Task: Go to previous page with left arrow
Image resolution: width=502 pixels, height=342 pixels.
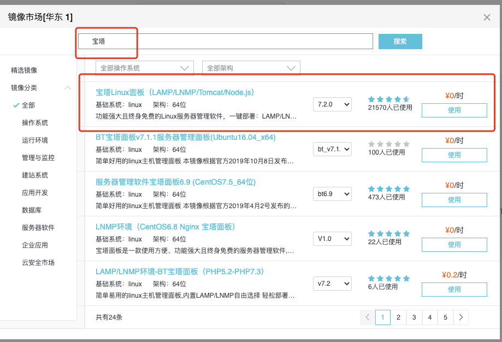Action: pos(367,317)
